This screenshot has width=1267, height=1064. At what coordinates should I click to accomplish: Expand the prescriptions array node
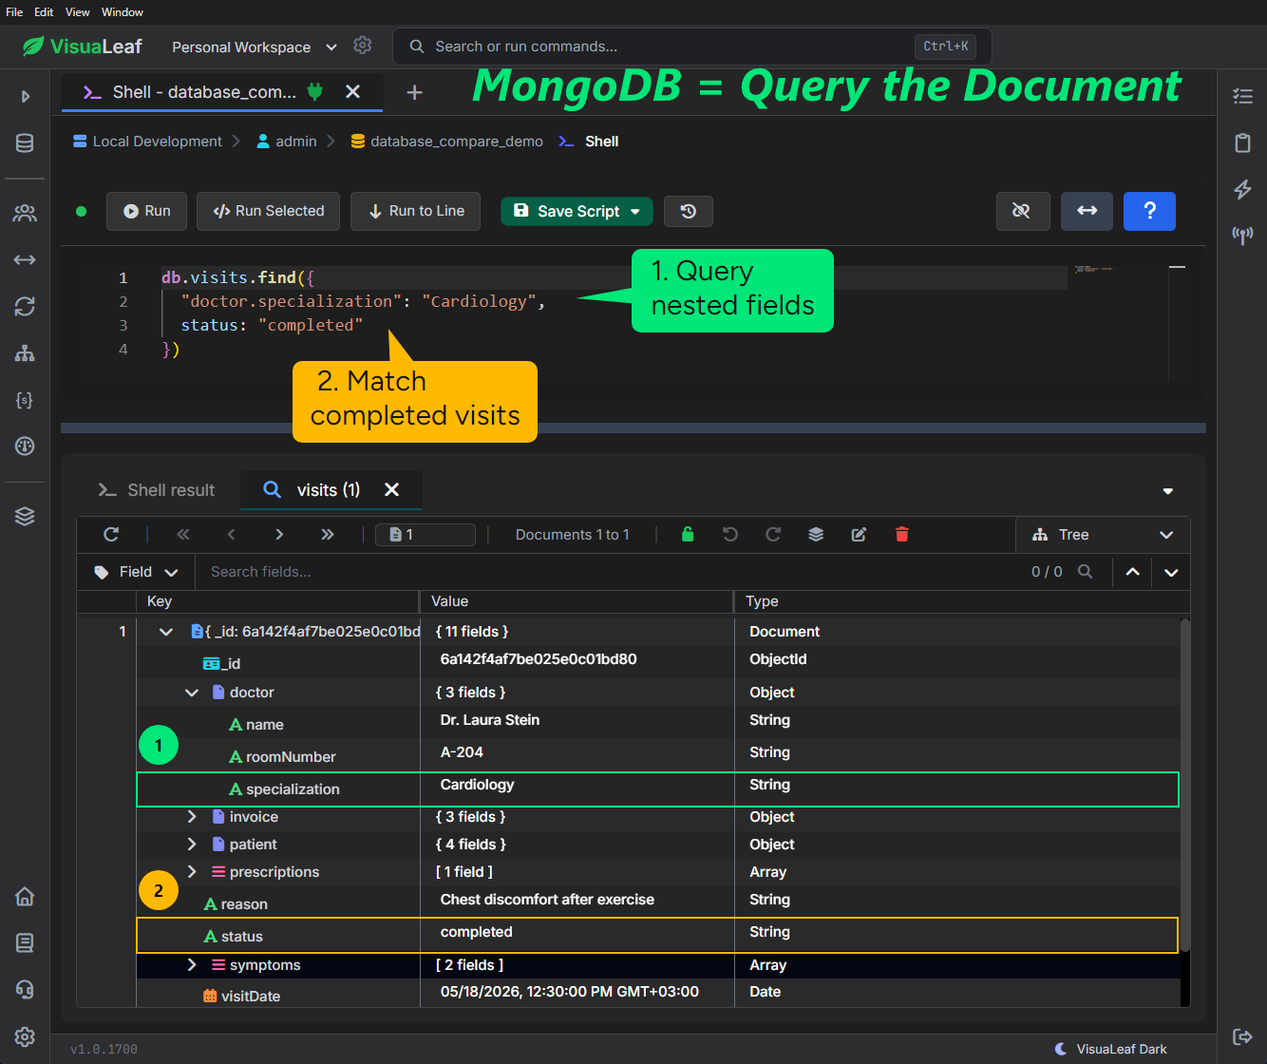click(x=192, y=872)
